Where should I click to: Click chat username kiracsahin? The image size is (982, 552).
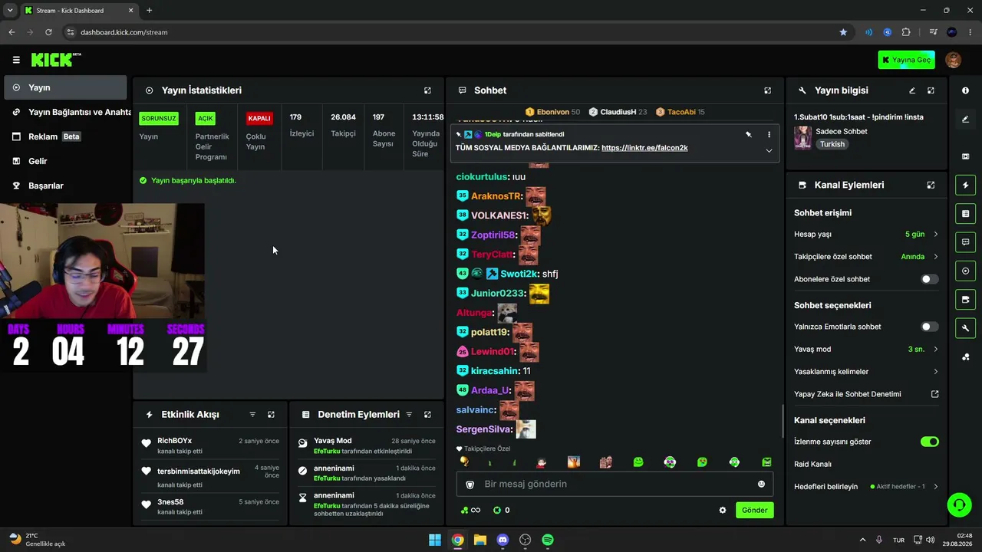(x=494, y=371)
